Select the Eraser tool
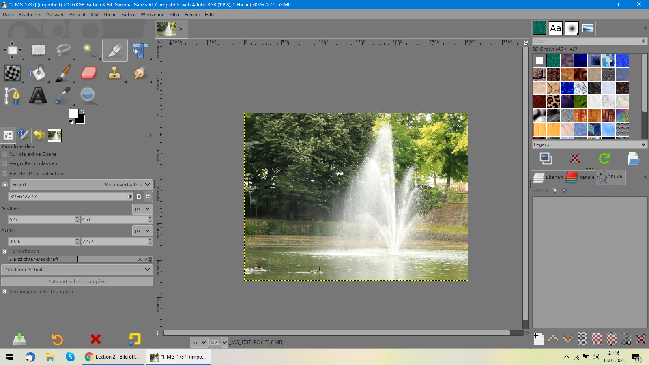649x365 pixels. point(89,73)
